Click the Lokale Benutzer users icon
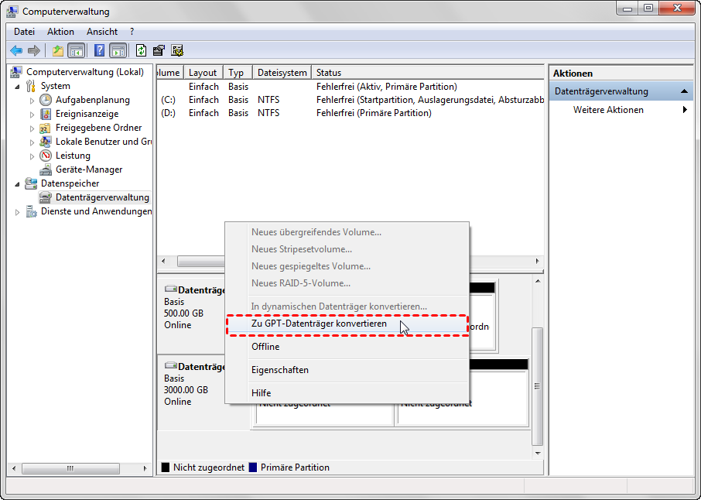The image size is (701, 500). click(46, 142)
